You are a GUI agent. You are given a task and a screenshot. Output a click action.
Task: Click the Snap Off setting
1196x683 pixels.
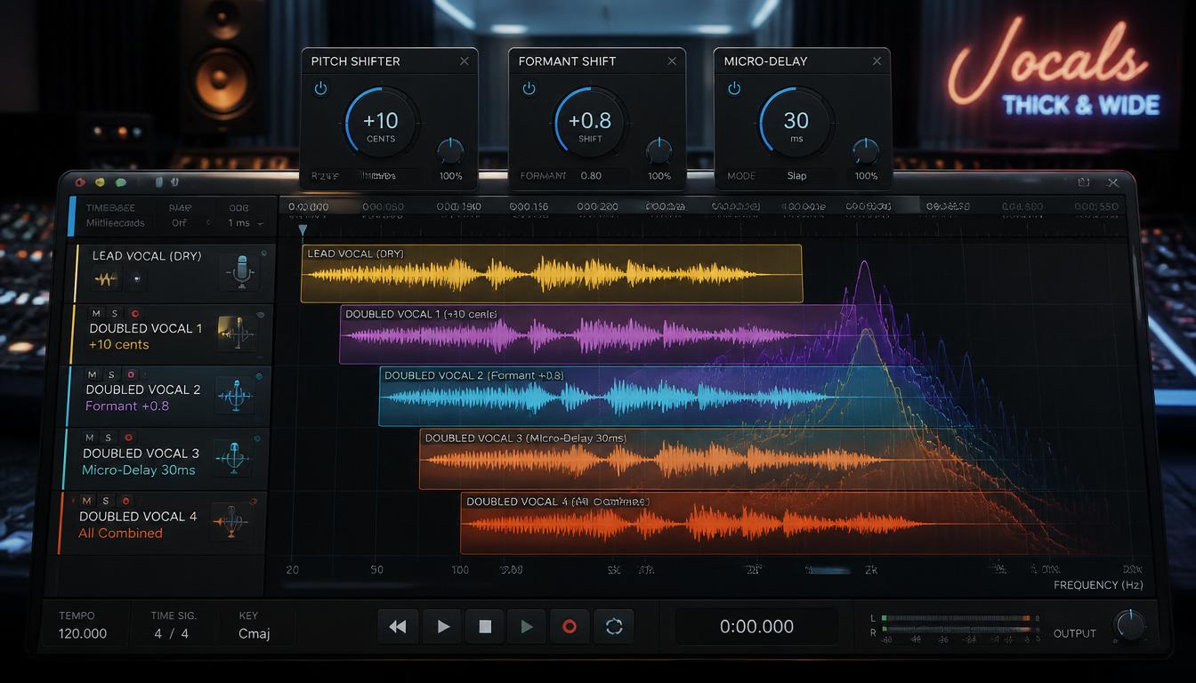tap(182, 223)
